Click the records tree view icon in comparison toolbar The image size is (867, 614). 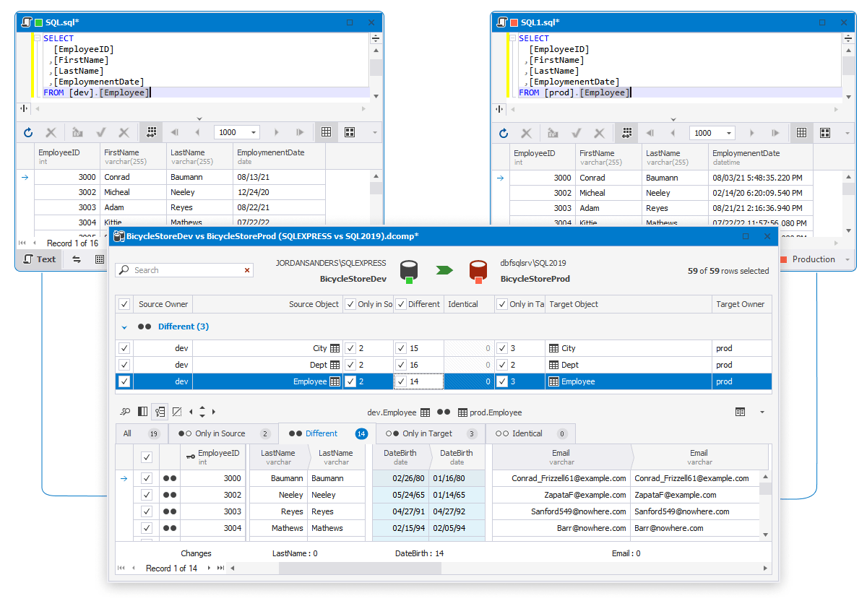160,410
